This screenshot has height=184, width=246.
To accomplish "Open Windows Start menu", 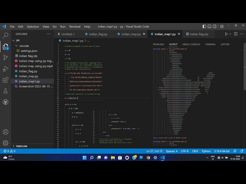I will pyautogui.click(x=85, y=158).
